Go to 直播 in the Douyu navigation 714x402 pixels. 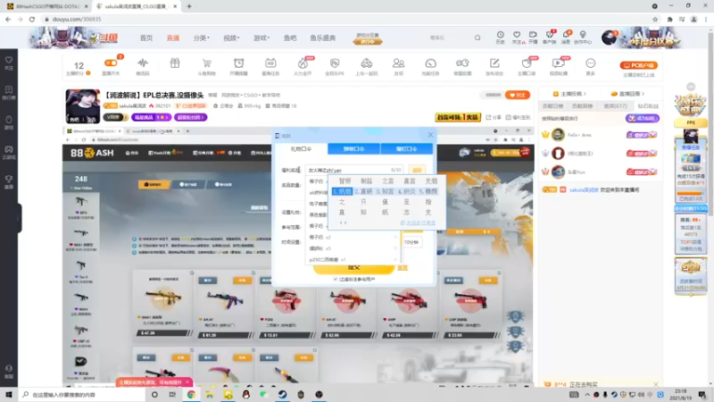(x=173, y=38)
